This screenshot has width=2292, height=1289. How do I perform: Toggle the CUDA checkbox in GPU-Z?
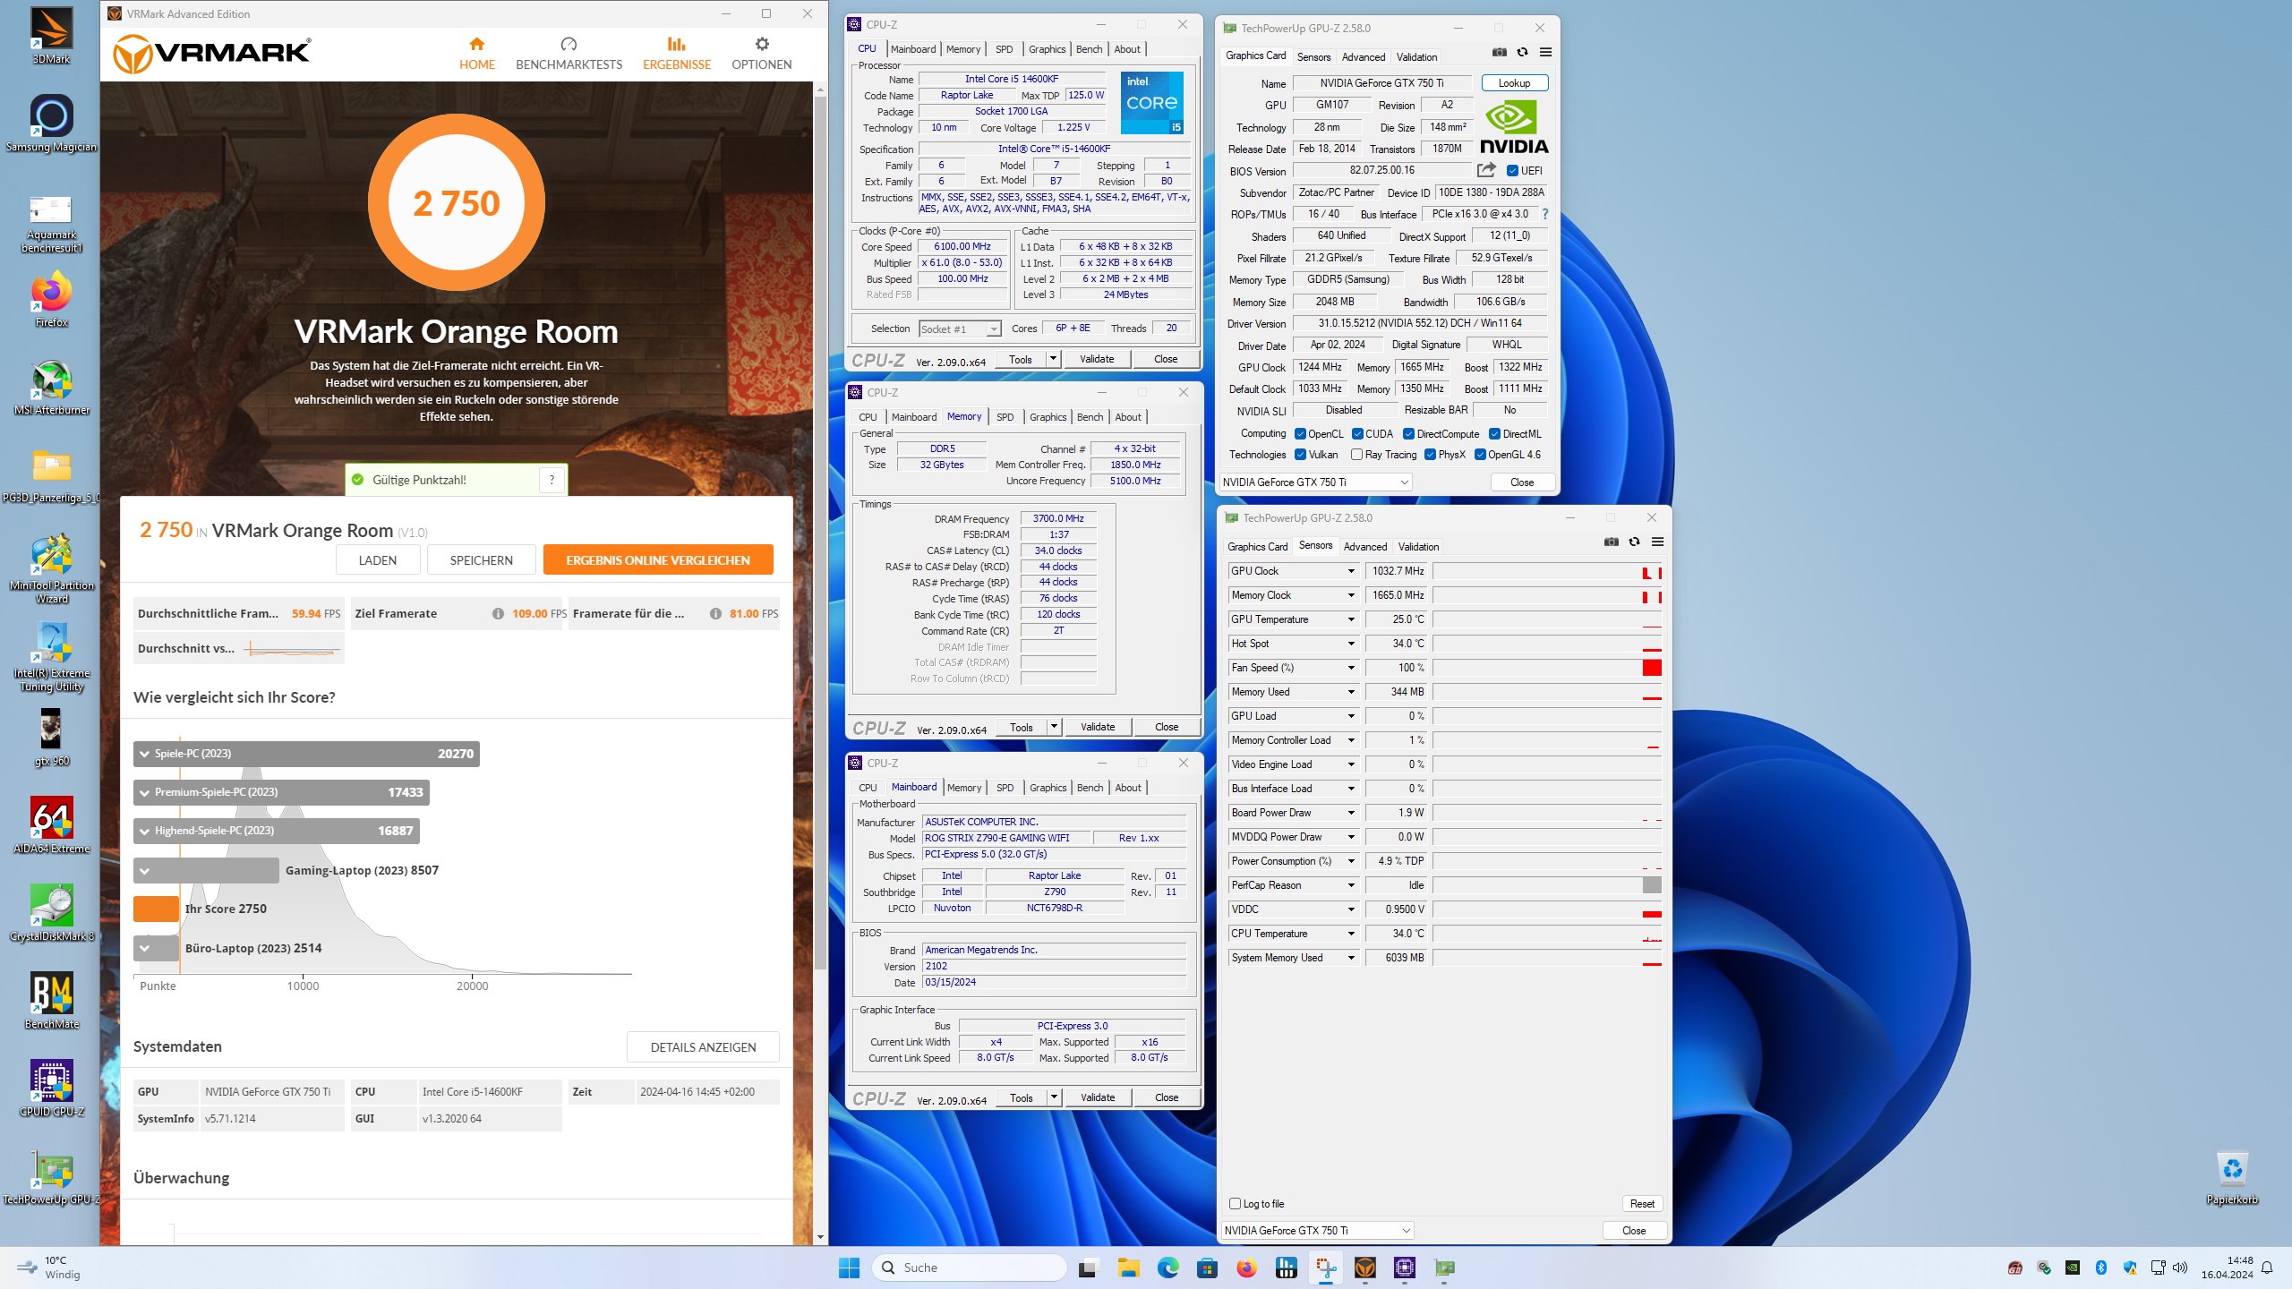point(1357,434)
